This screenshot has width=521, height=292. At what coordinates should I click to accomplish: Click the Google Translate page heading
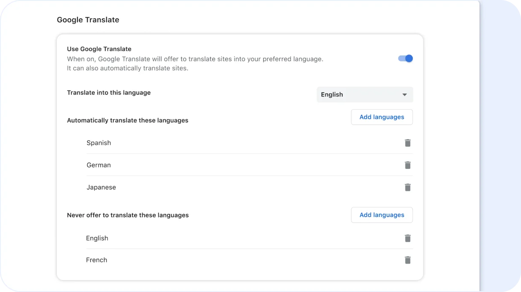tap(88, 19)
